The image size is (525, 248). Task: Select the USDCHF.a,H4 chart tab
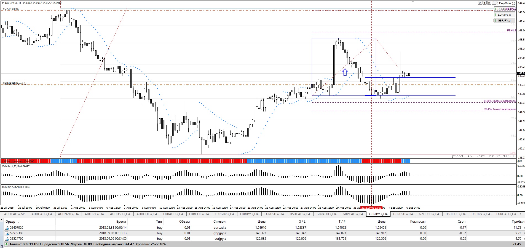coord(455,214)
